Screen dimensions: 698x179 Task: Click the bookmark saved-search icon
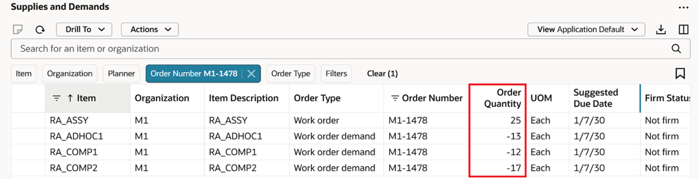[680, 73]
